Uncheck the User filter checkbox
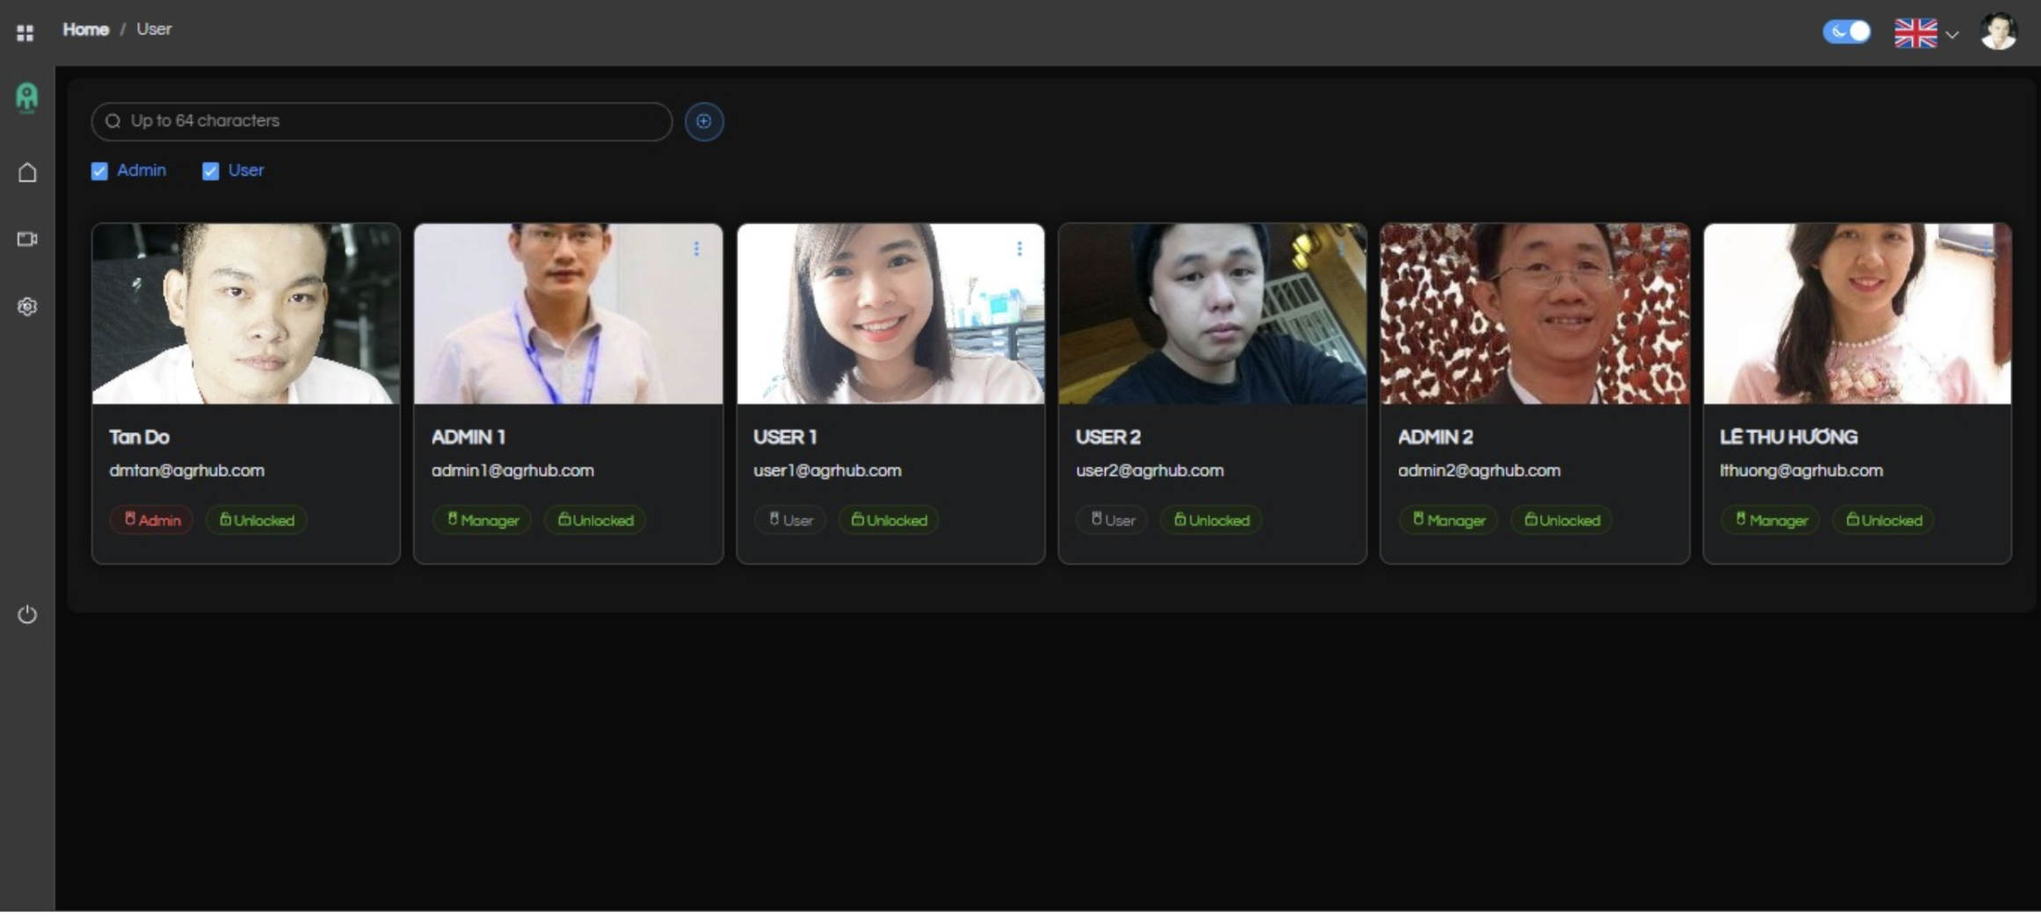Screen dimensions: 2041x917 click(210, 171)
